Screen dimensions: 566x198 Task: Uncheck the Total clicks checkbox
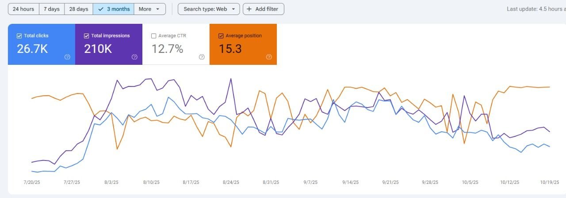tap(19, 36)
